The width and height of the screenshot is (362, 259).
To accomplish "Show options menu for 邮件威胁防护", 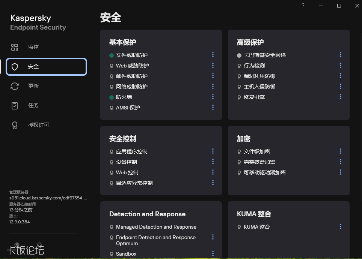I will [x=213, y=76].
